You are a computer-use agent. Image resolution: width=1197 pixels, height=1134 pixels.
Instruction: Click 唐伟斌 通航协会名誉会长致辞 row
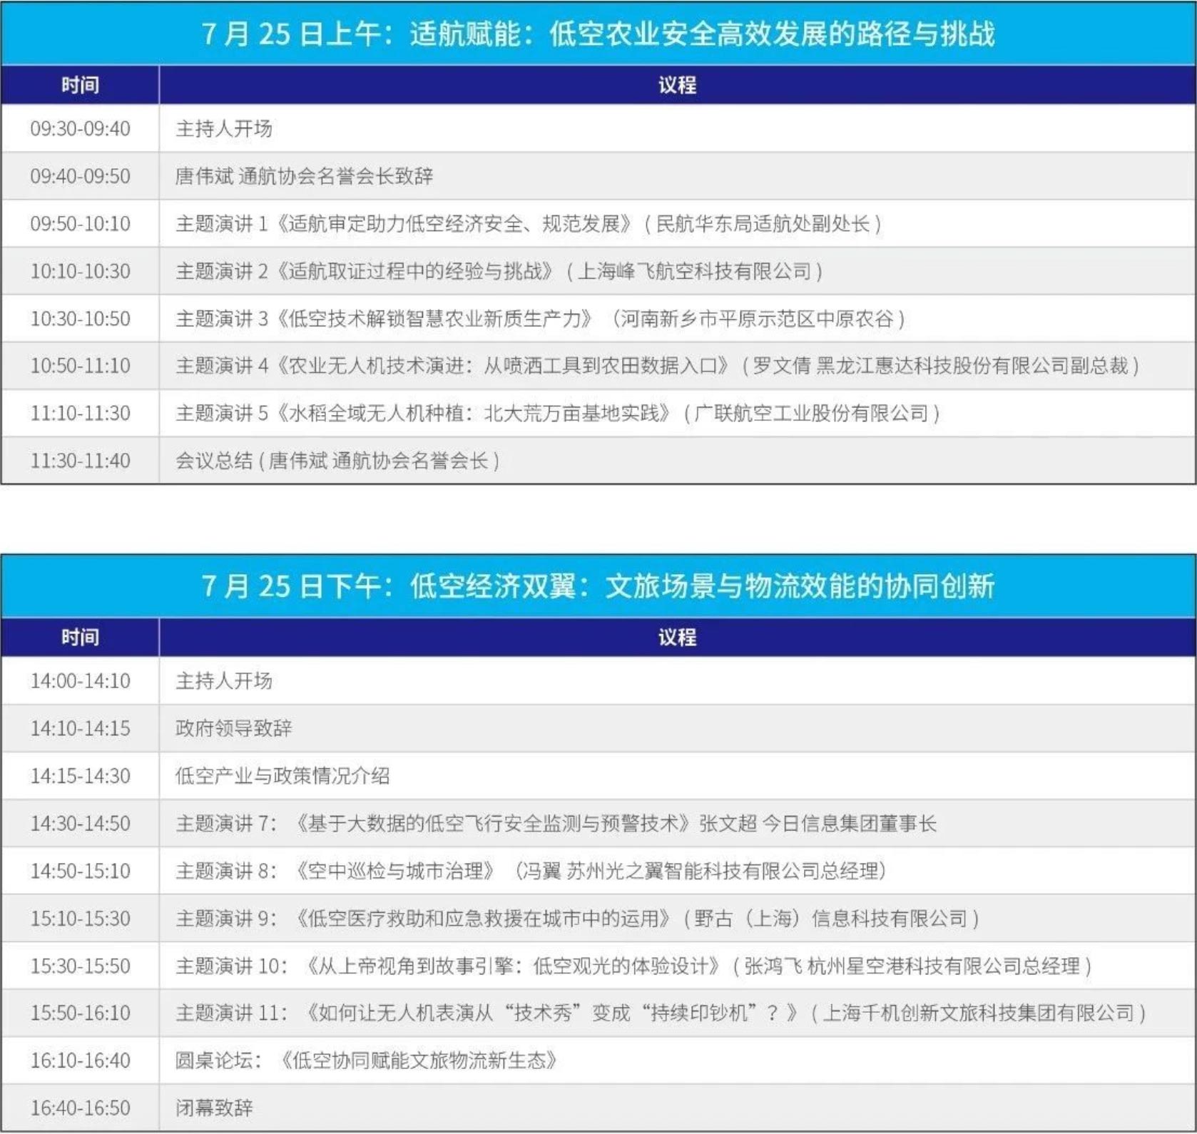coord(304,176)
